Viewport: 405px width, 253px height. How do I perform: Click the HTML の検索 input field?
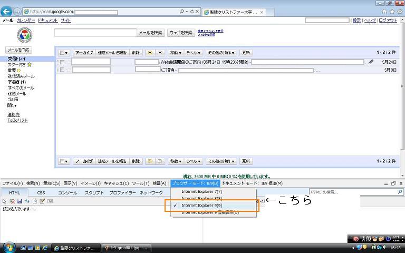click(x=353, y=192)
